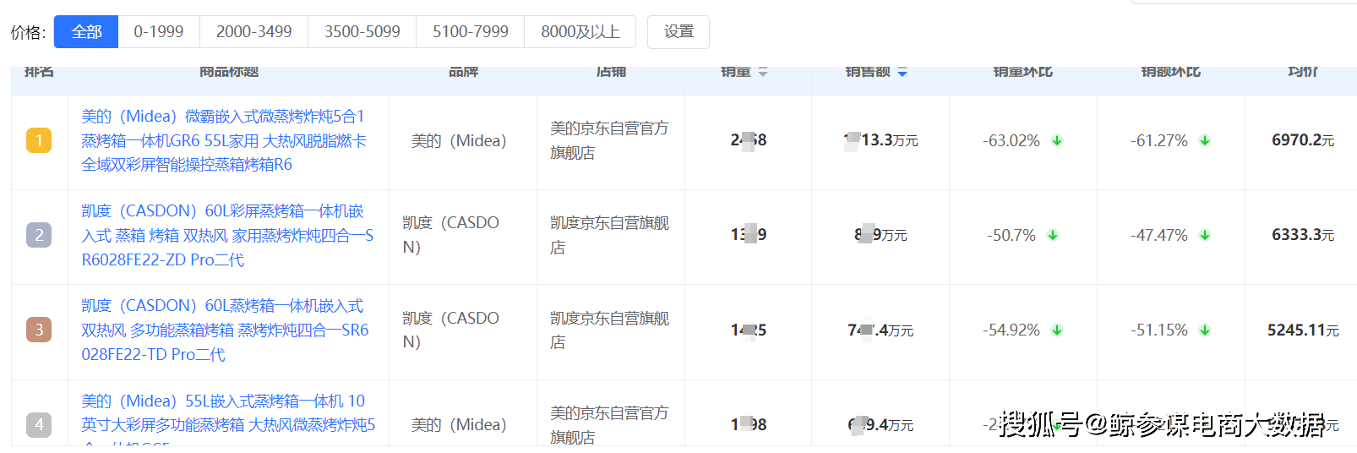Click the -61.27% sales amount change
The width and height of the screenshot is (1357, 453).
click(1159, 140)
